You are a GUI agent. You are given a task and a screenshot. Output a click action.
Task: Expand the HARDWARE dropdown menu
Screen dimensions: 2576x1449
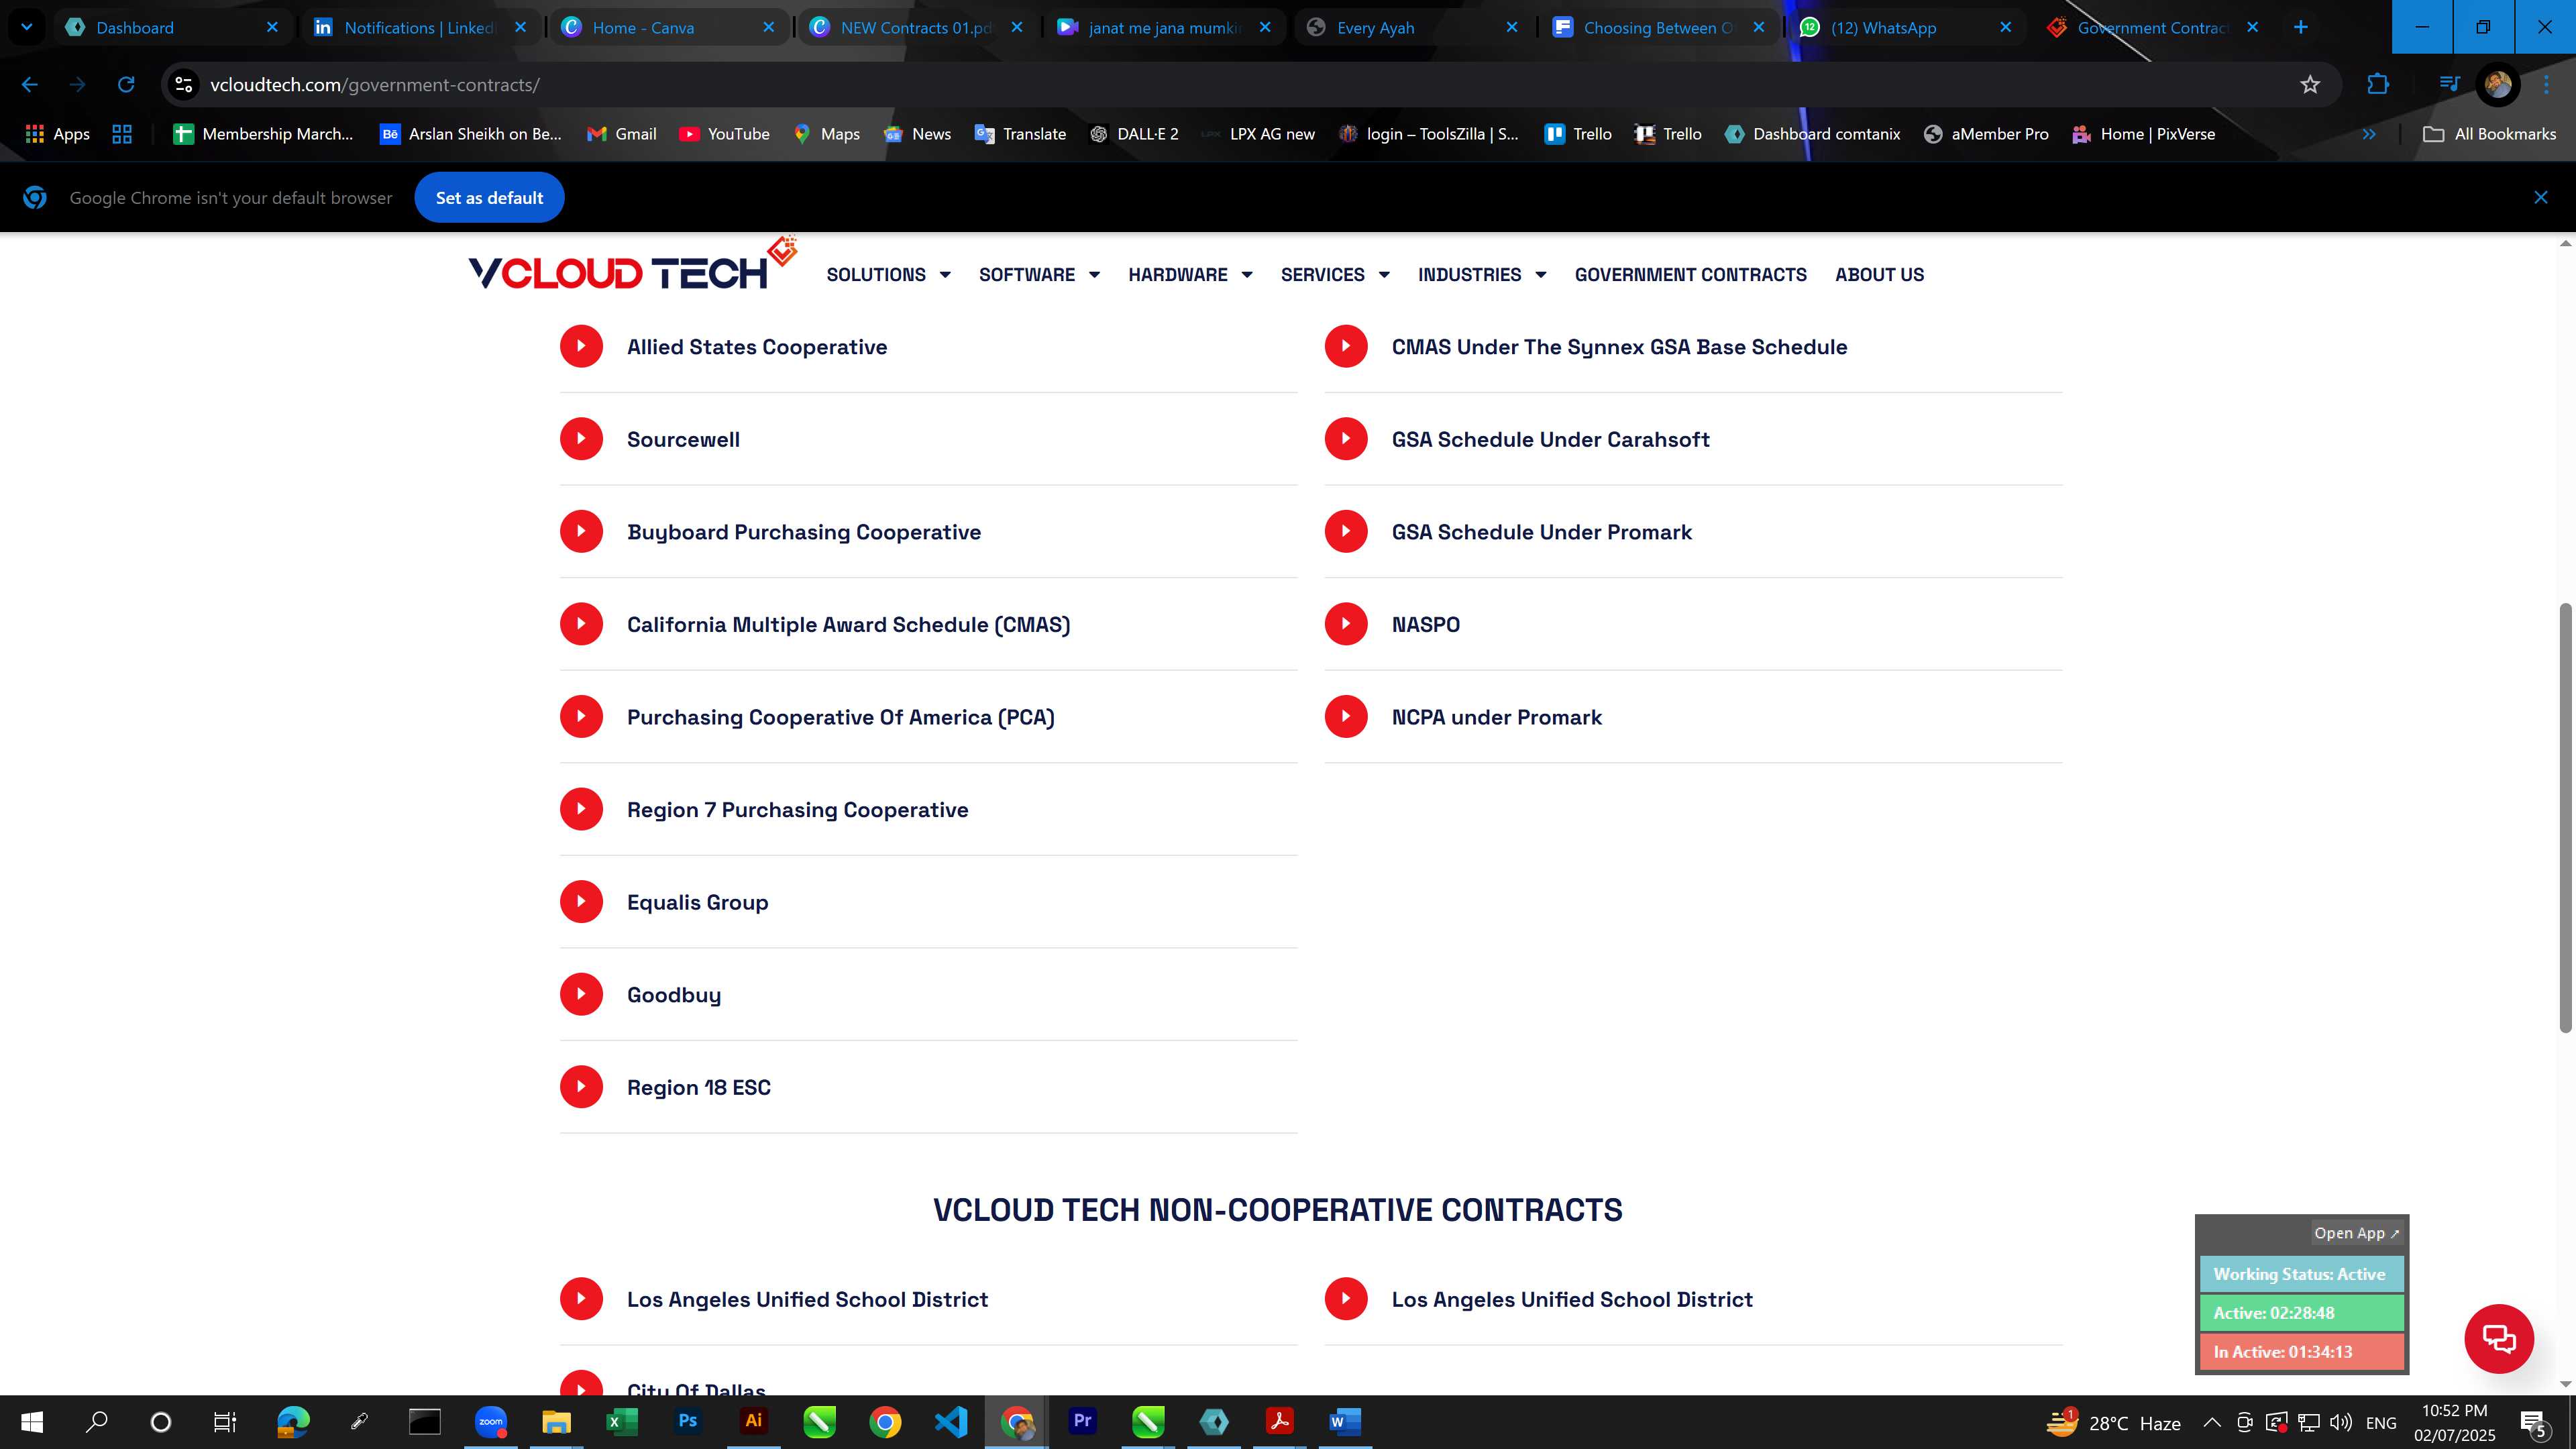point(1190,274)
